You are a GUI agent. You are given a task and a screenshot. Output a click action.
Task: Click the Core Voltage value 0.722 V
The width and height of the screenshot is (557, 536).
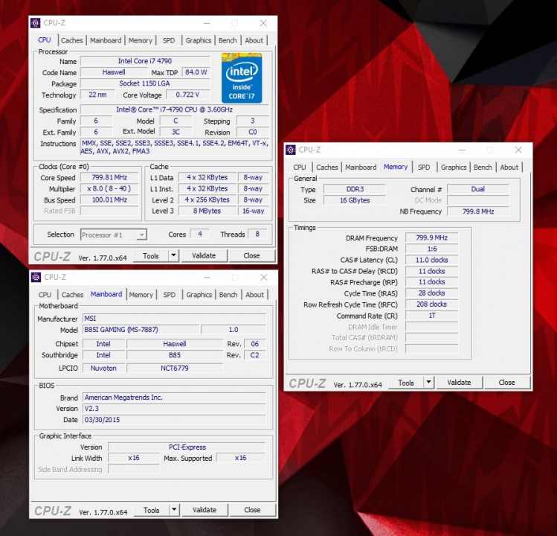(188, 95)
